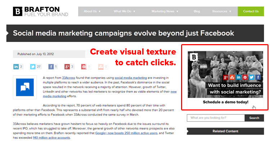Click Twitter icon in the ad banner

point(251,77)
